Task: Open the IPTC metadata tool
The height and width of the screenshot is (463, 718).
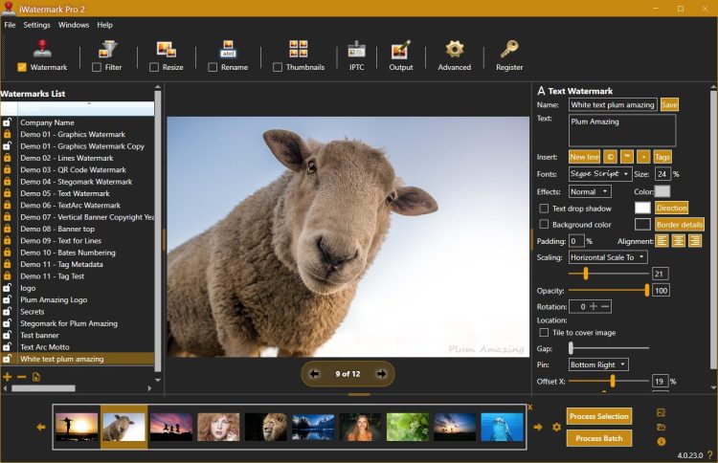Action: tap(356, 54)
